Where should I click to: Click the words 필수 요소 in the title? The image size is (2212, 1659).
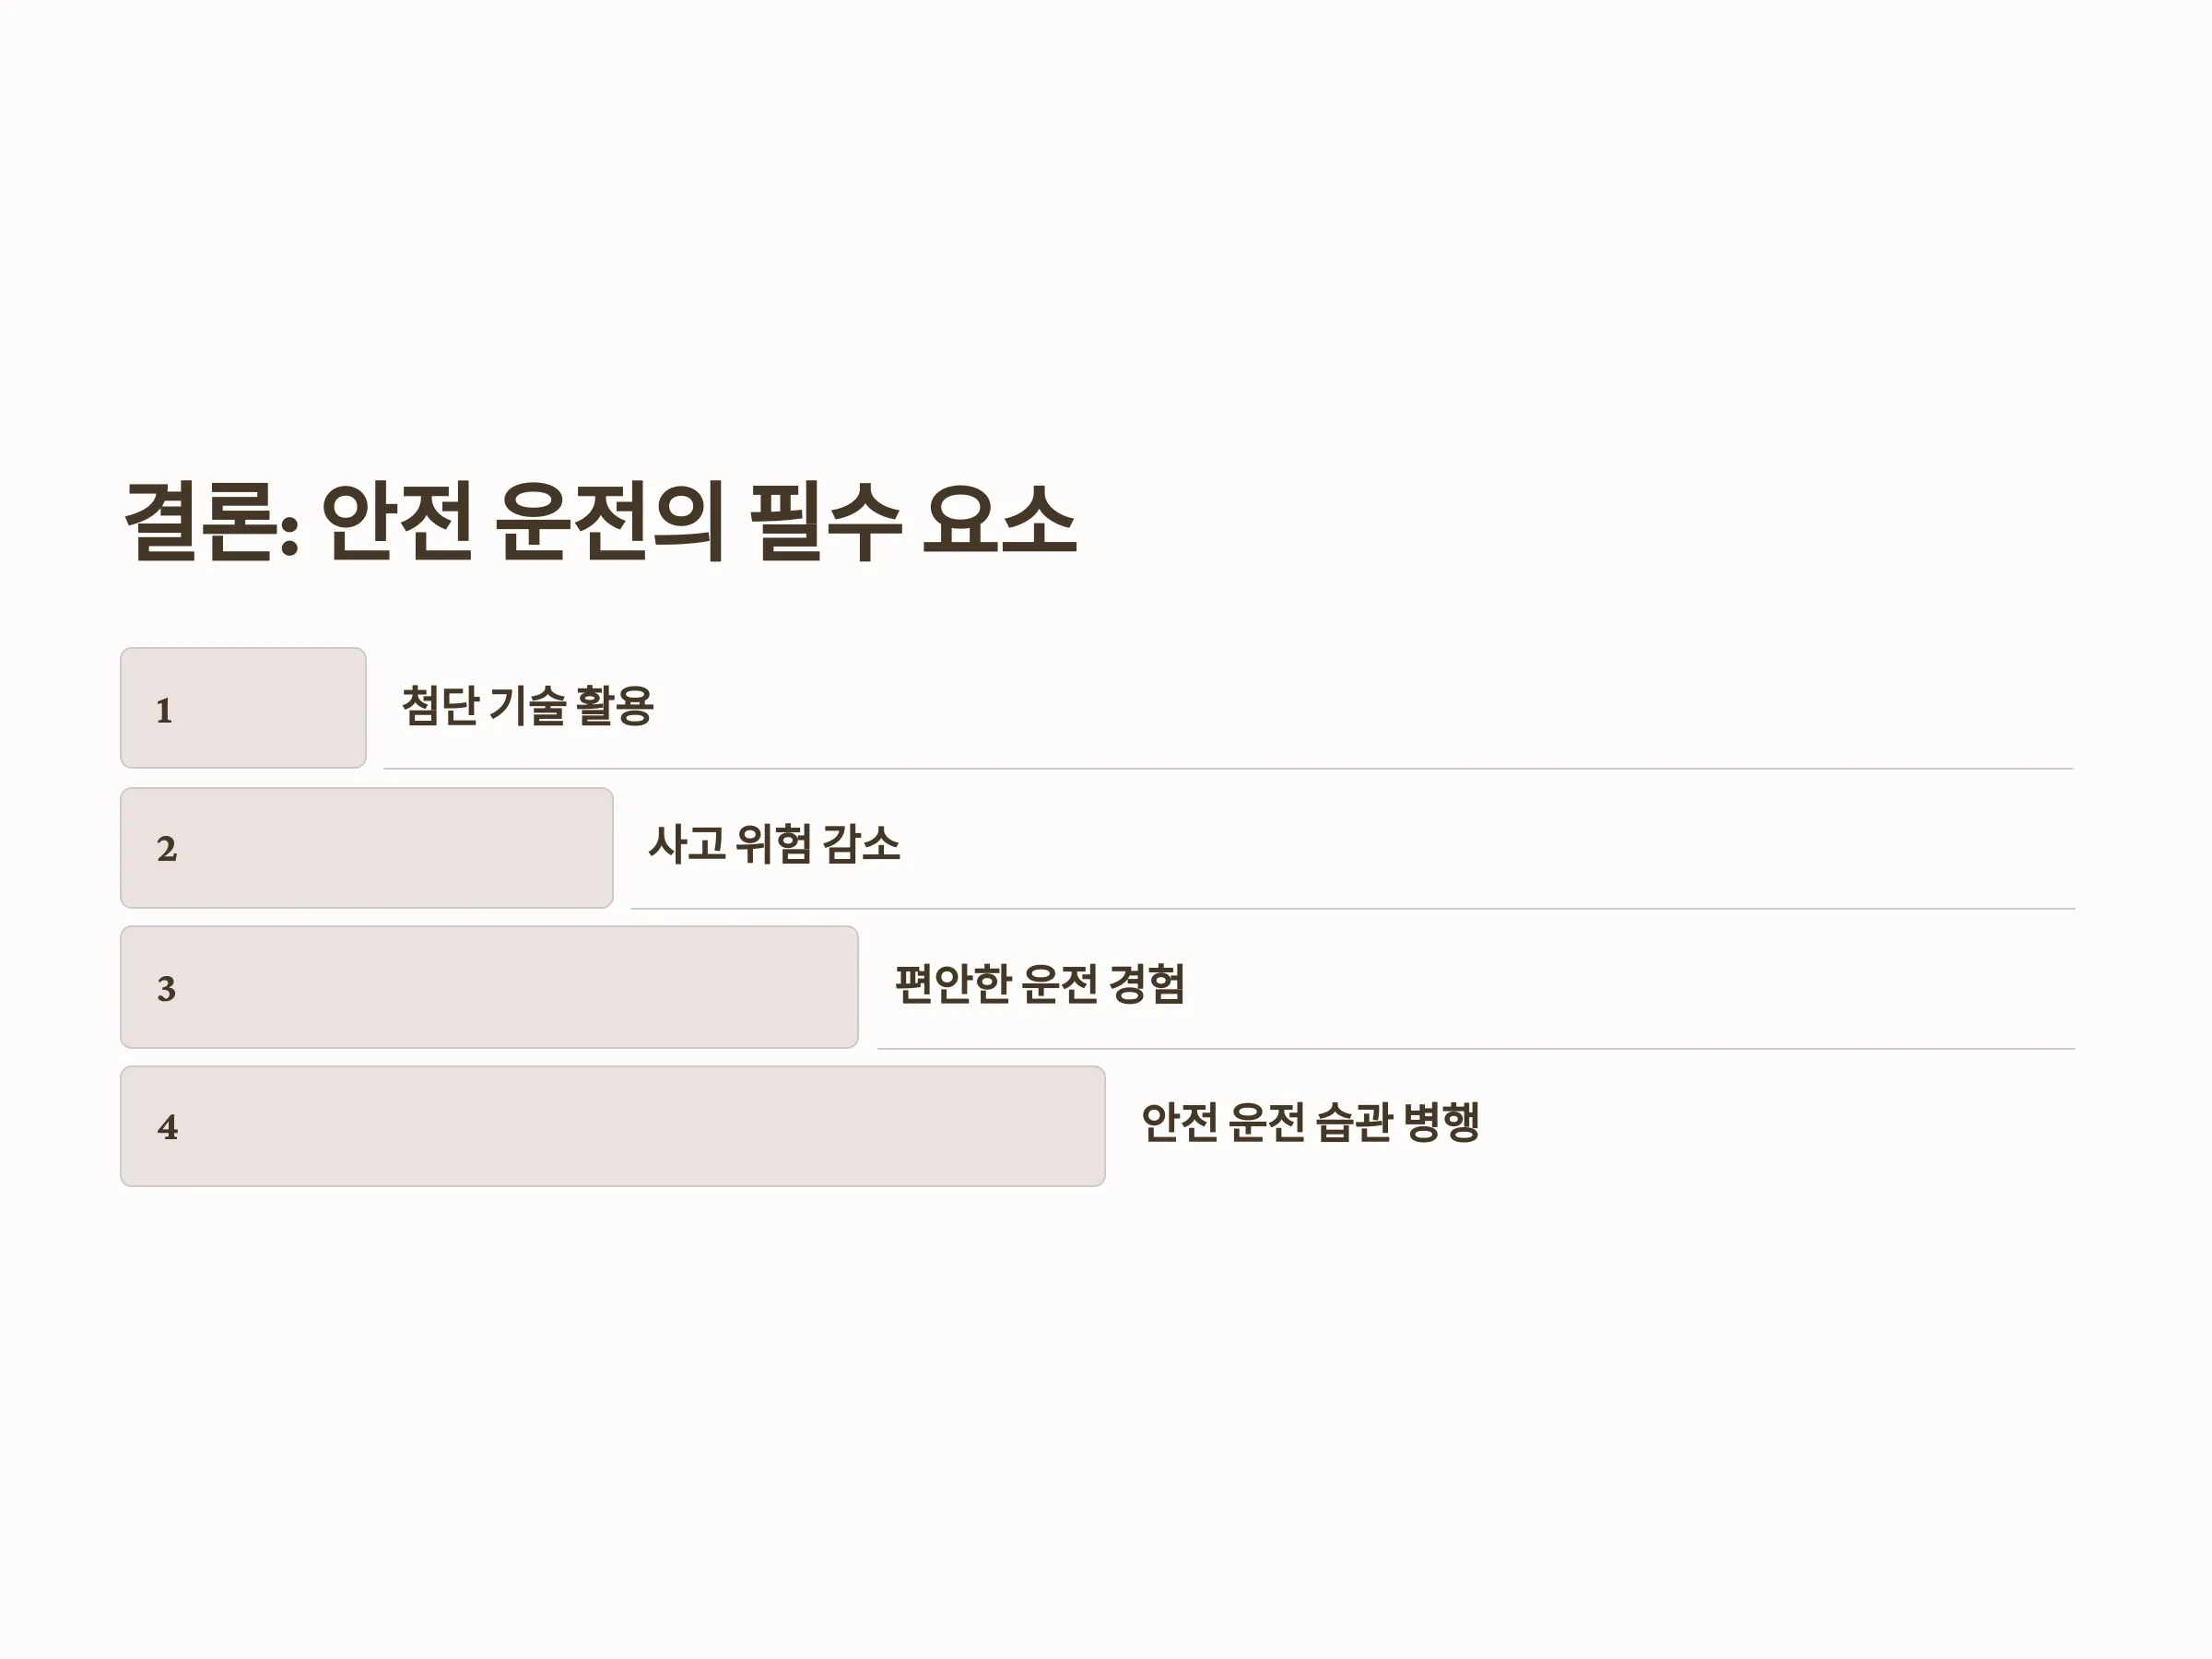tap(913, 521)
